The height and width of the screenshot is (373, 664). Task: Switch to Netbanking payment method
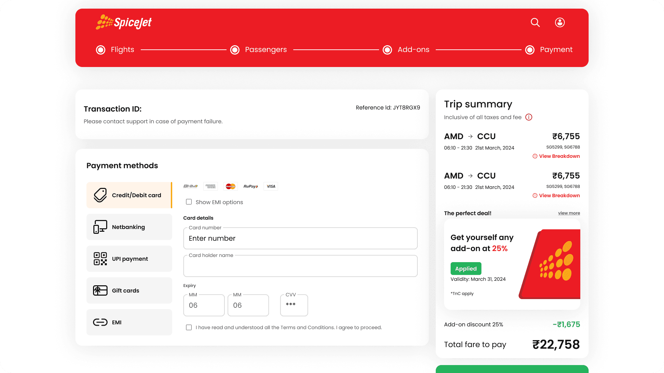[x=129, y=227]
